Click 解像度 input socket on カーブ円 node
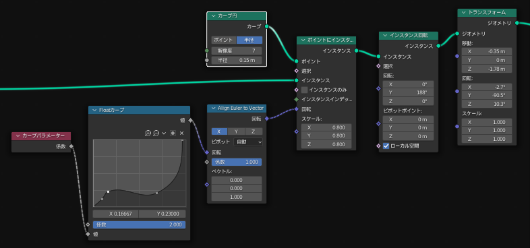Screen dimensions: 530x248 tap(207, 51)
